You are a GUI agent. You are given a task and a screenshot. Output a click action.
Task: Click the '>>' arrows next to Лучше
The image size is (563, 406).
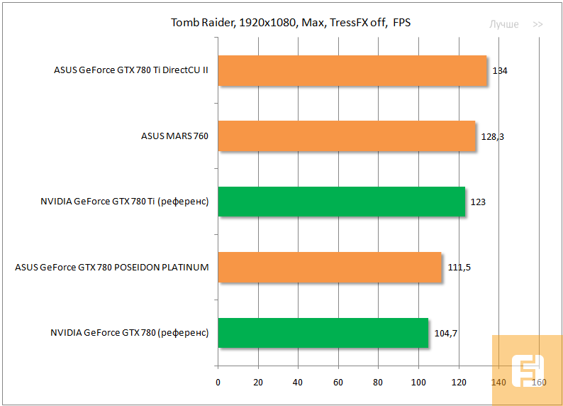pos(537,24)
